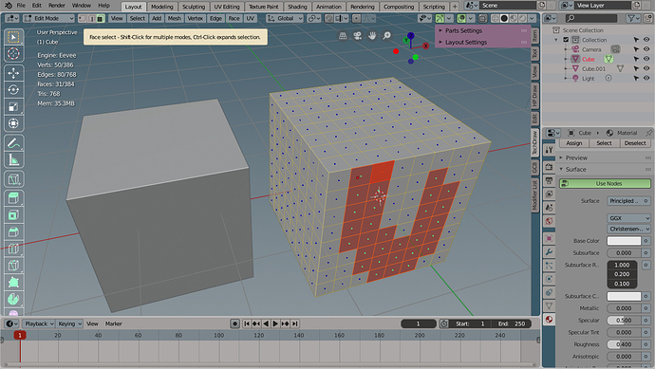Toggle selectability arrow for Cube.001
This screenshot has height=369, width=655.
636,68
